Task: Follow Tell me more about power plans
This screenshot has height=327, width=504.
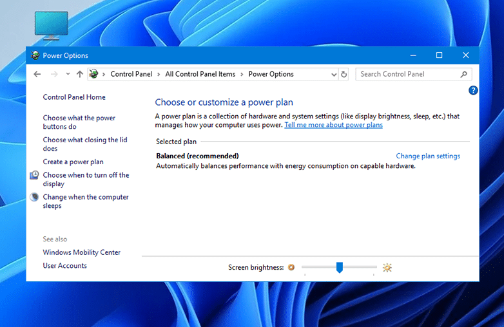Action: (334, 125)
